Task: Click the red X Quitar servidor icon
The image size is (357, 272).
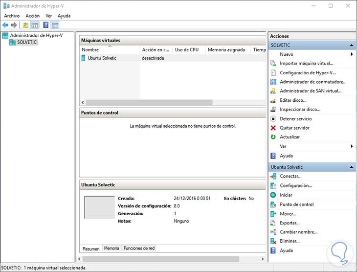Action: pos(273,128)
